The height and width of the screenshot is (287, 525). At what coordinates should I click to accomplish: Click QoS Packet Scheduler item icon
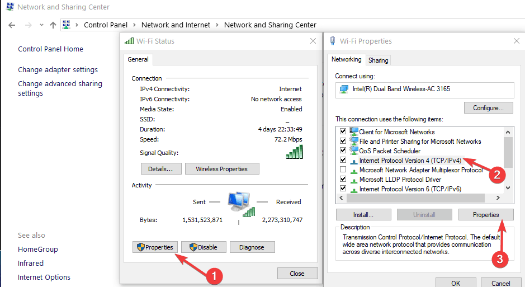(354, 150)
